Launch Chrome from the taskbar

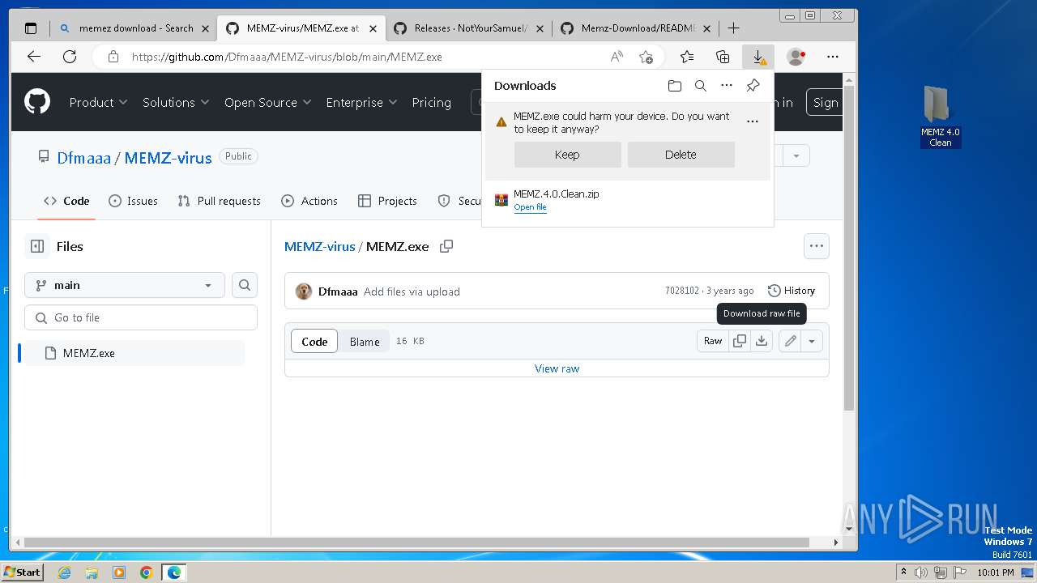[146, 572]
